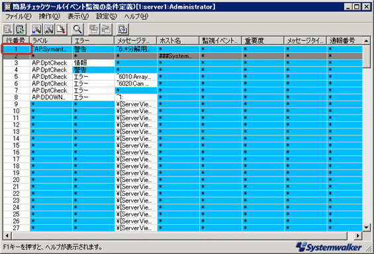Open the ヘルプ(H) menu

point(136,17)
